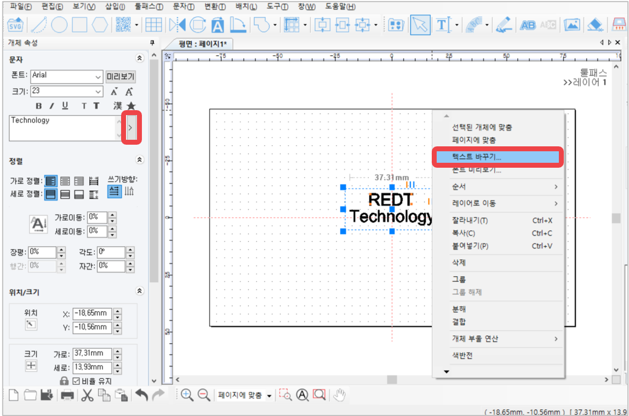Select the circle shape tool
Image resolution: width=629 pixels, height=416 pixels.
tap(59, 25)
